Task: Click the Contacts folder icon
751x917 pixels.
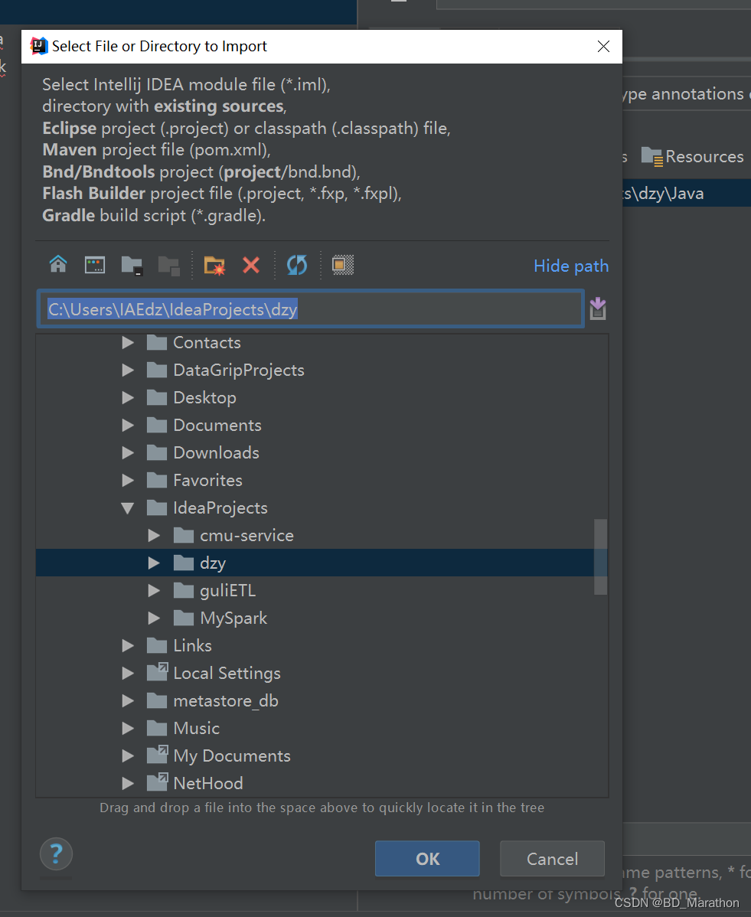Action: (x=157, y=342)
